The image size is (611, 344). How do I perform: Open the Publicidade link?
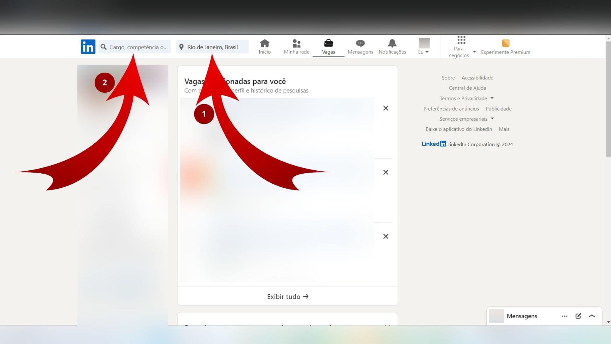(498, 109)
